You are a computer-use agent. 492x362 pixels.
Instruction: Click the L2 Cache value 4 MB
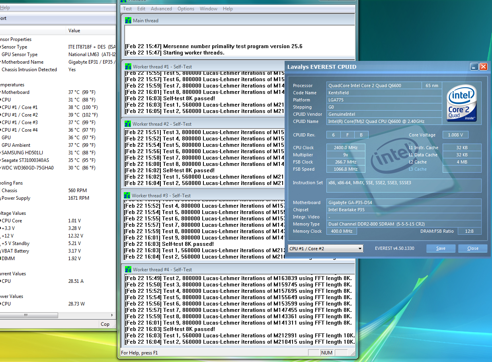[x=462, y=162]
